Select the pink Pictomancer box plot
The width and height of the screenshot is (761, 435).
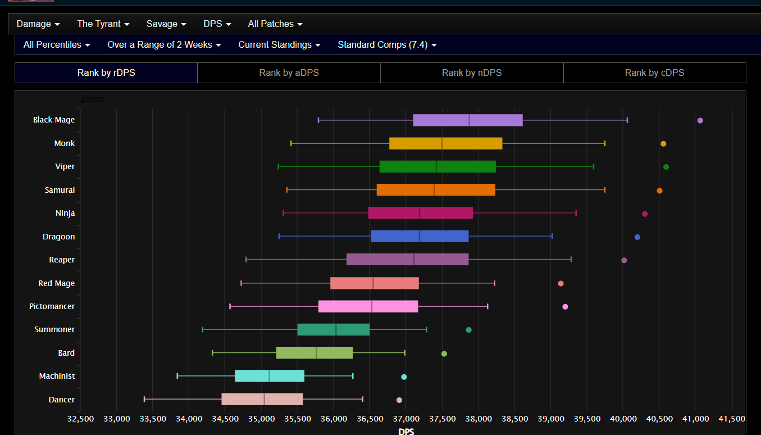click(x=368, y=306)
